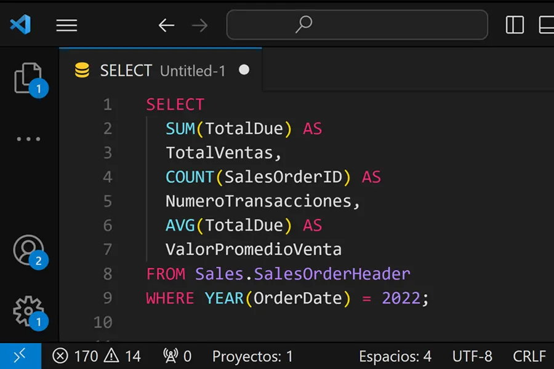Click the search command bar
The height and width of the screenshot is (369, 554).
(x=357, y=25)
